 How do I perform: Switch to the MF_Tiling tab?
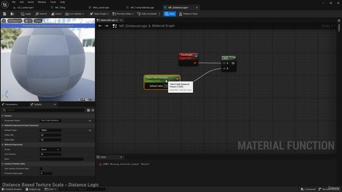coord(60,7)
